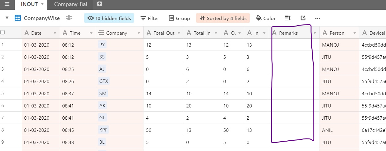
Task: Open the 10 hidden fields menu
Action: 109,18
